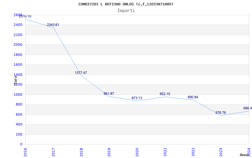The image size is (252, 158).
Task: Select the data label 873.13
Action: (137, 98)
